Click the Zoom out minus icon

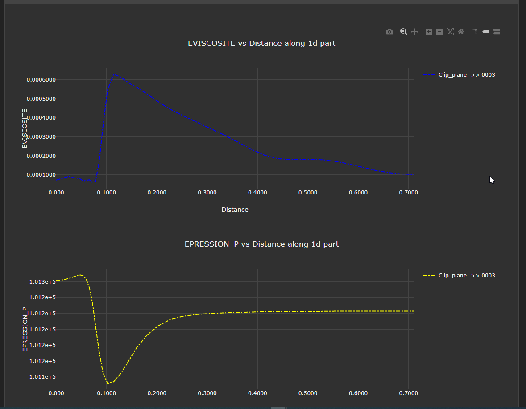[439, 32]
